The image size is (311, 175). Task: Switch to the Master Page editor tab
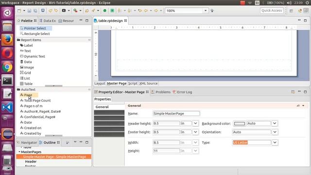pyautogui.click(x=117, y=83)
